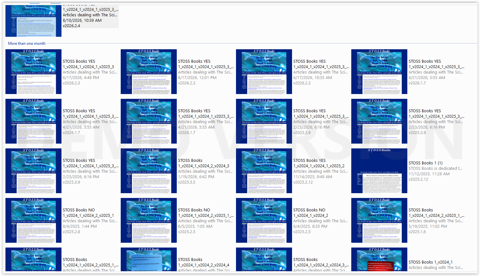Click the date 11/14/2025, 9:49 AM
This screenshot has height=276, width=480.
click(313, 177)
